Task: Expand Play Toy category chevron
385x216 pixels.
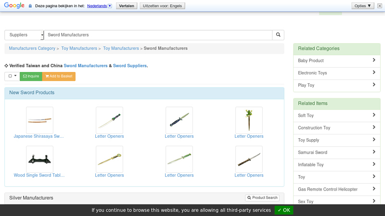Action: point(374,84)
